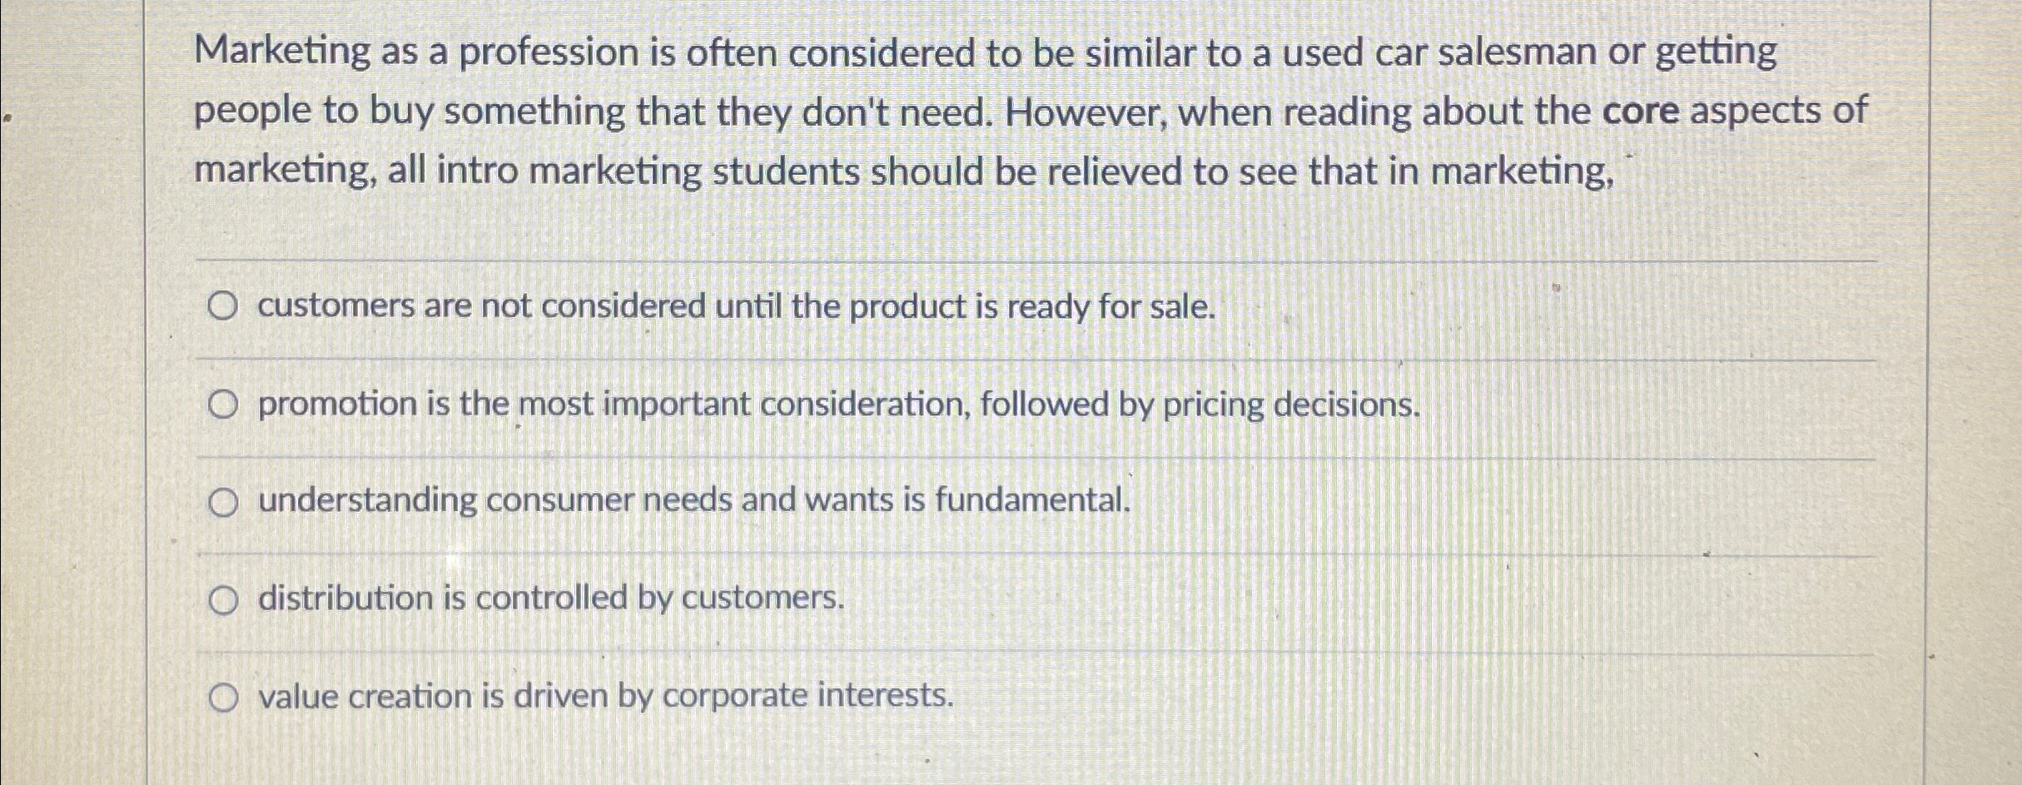Click the word 'fundamental' in third answer
Image resolution: width=2022 pixels, height=785 pixels.
(1033, 500)
